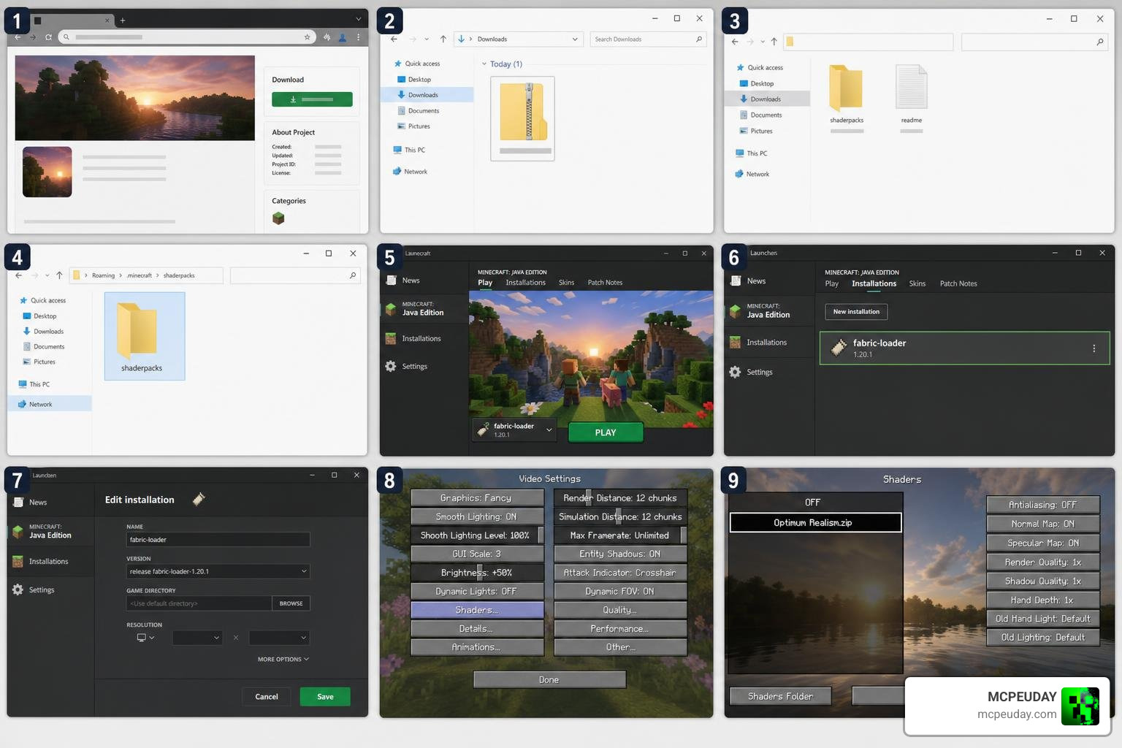The height and width of the screenshot is (748, 1122).
Task: Open the resolution monitor preset dropdown
Action: click(x=145, y=638)
